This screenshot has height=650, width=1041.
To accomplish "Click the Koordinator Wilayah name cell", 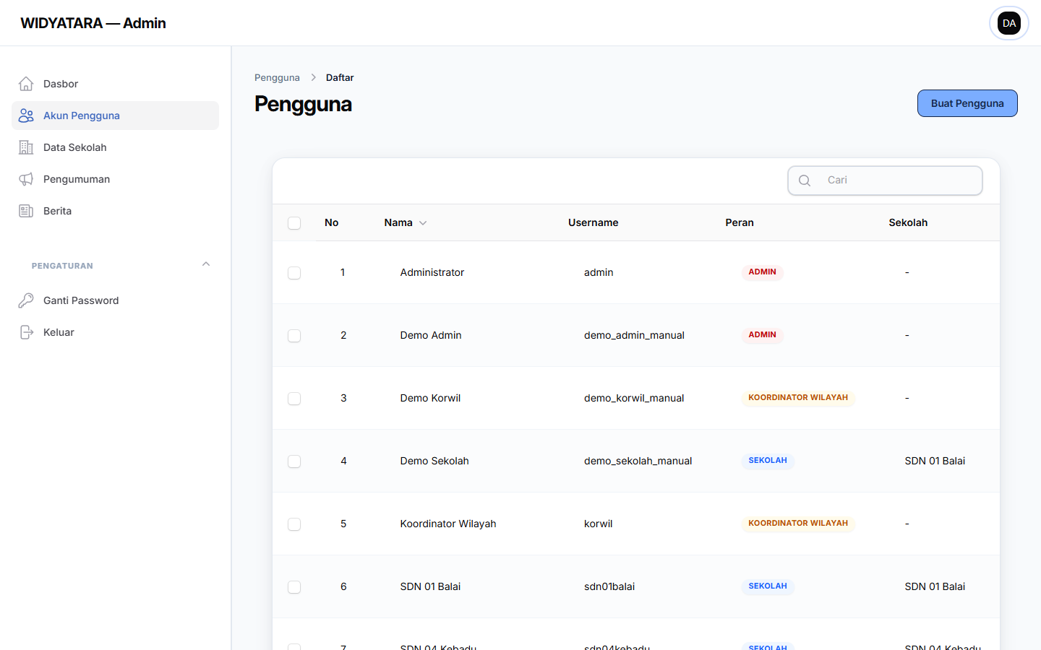I will click(448, 524).
